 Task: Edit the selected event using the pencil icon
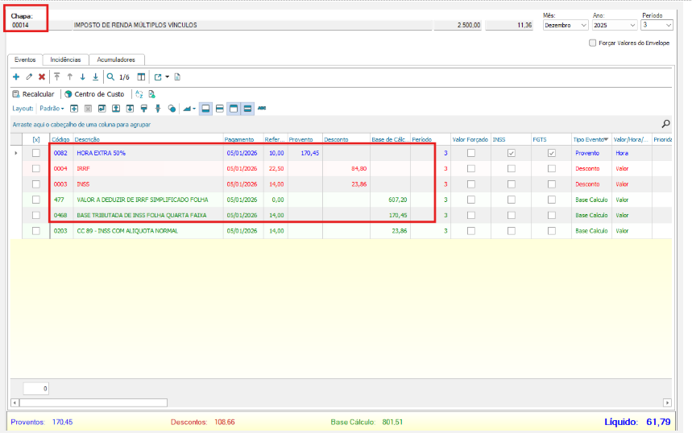[x=29, y=76]
